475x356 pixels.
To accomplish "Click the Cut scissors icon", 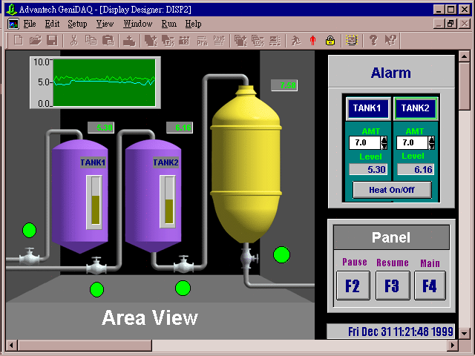I will point(74,40).
